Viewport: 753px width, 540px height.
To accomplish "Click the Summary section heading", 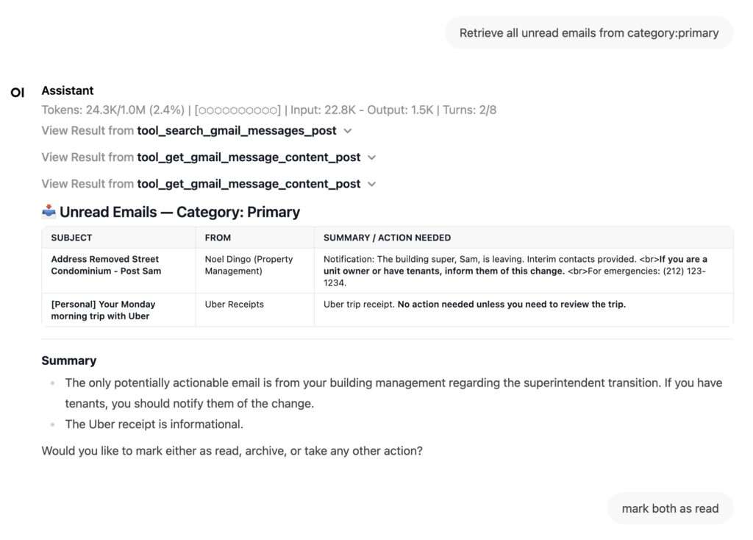I will [x=68, y=360].
